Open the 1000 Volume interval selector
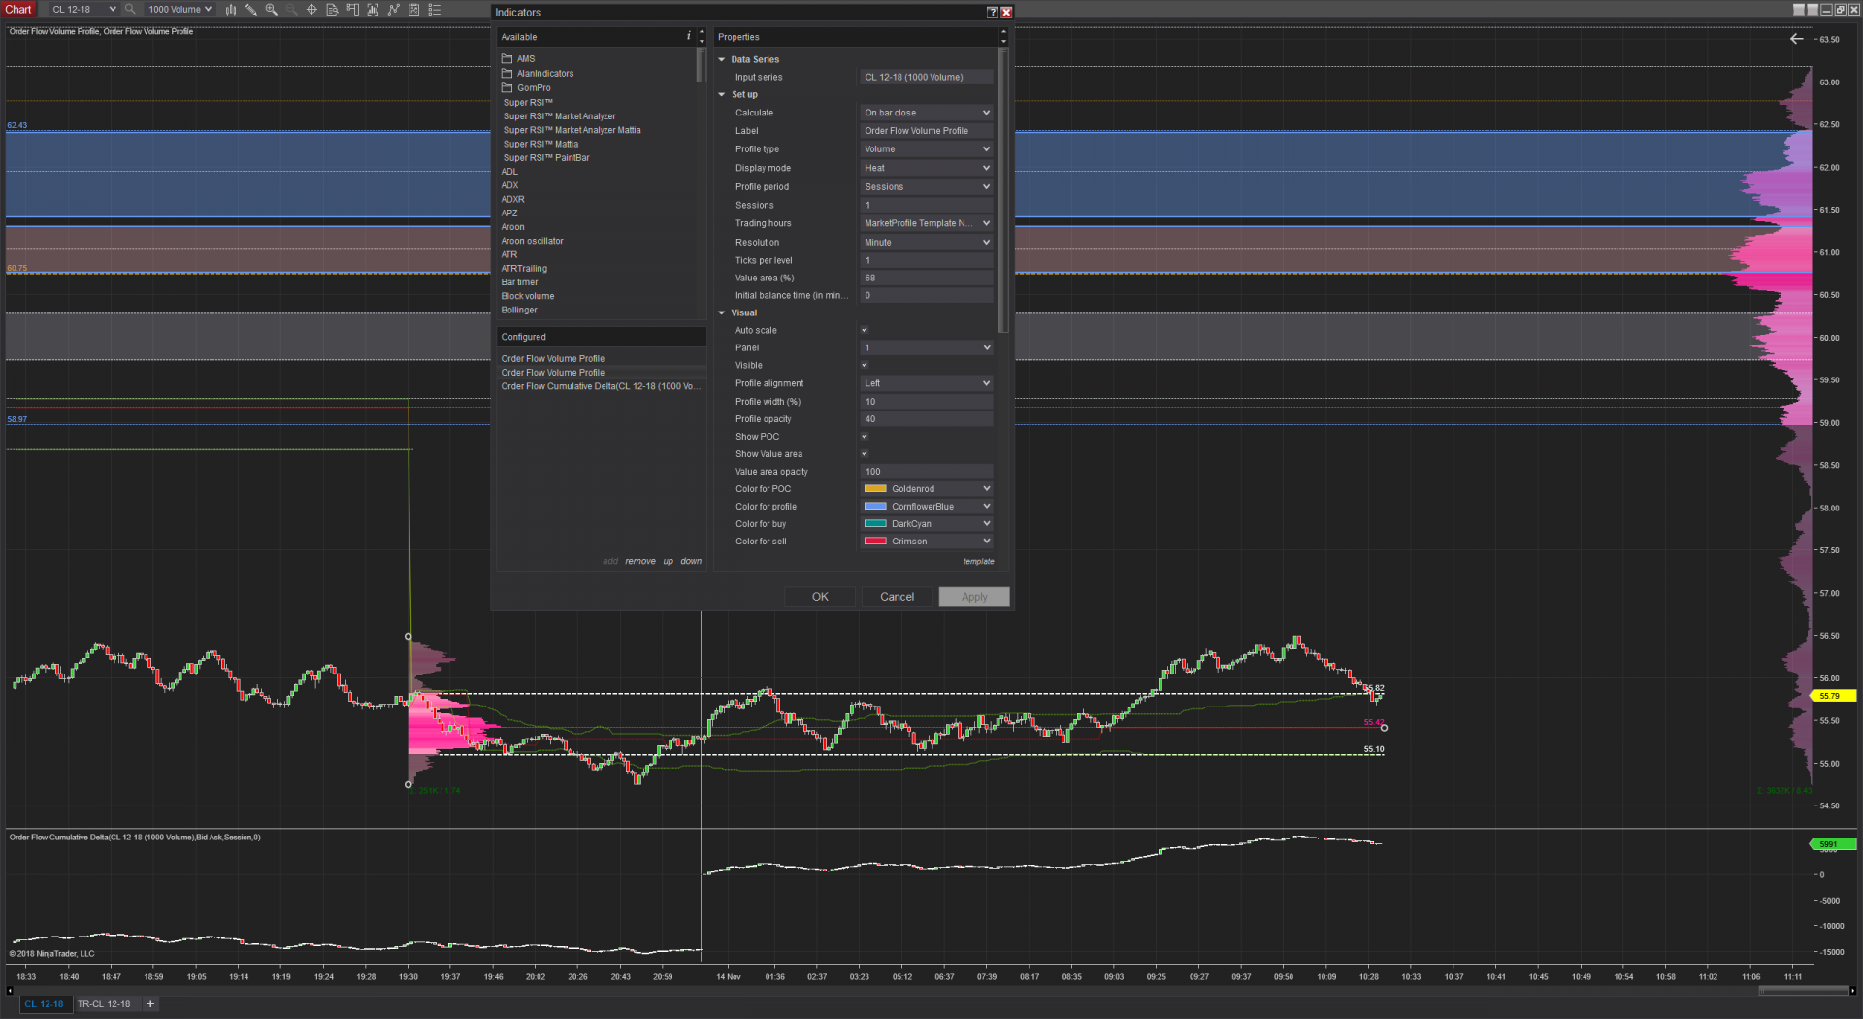The width and height of the screenshot is (1863, 1019). pos(180,10)
